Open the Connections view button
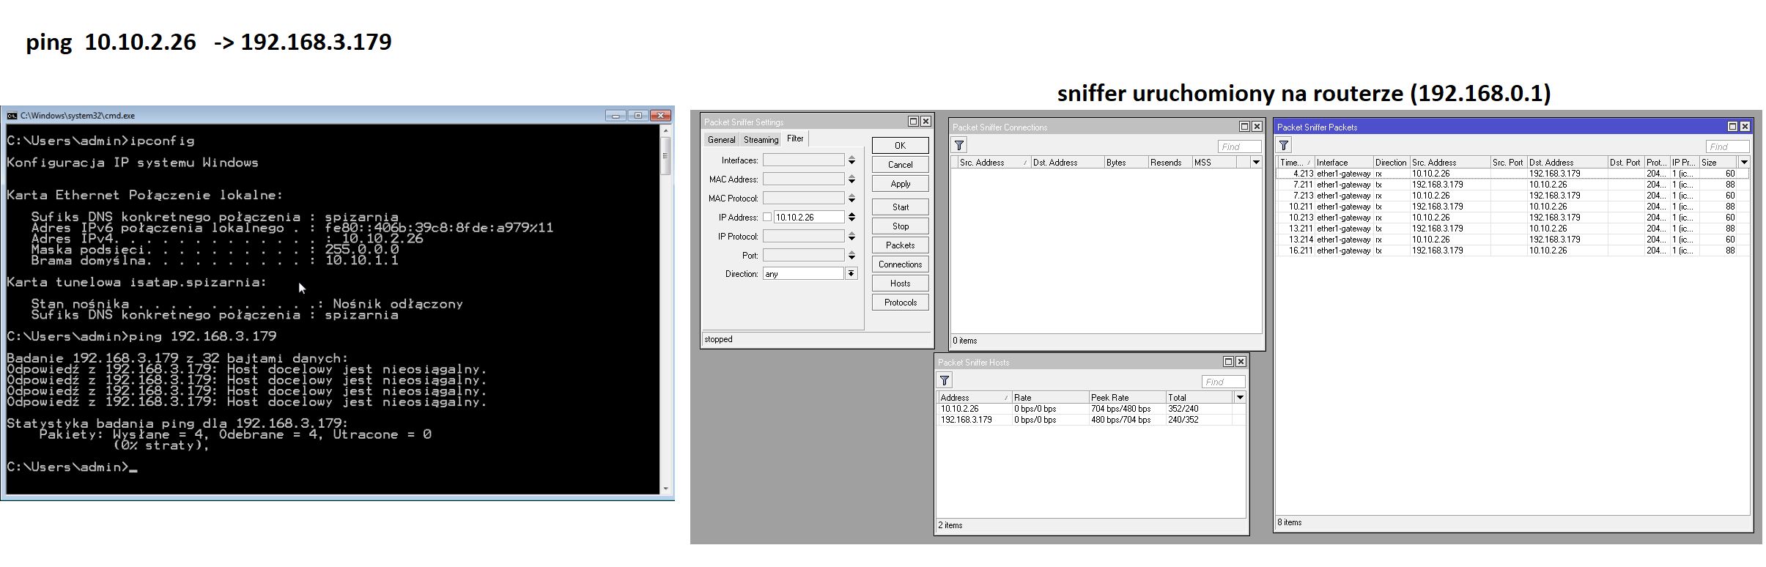1766x567 pixels. click(900, 264)
